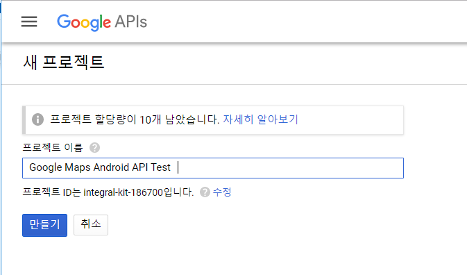Viewport: 467px width, 275px height.
Task: Click the text 프로젝트 할당량이 10개 남았습니다
Action: pos(135,119)
